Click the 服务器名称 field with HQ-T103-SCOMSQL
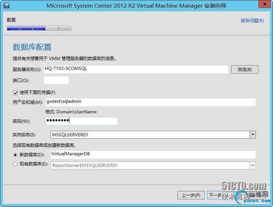This screenshot has height=207, width=273. coord(136,69)
